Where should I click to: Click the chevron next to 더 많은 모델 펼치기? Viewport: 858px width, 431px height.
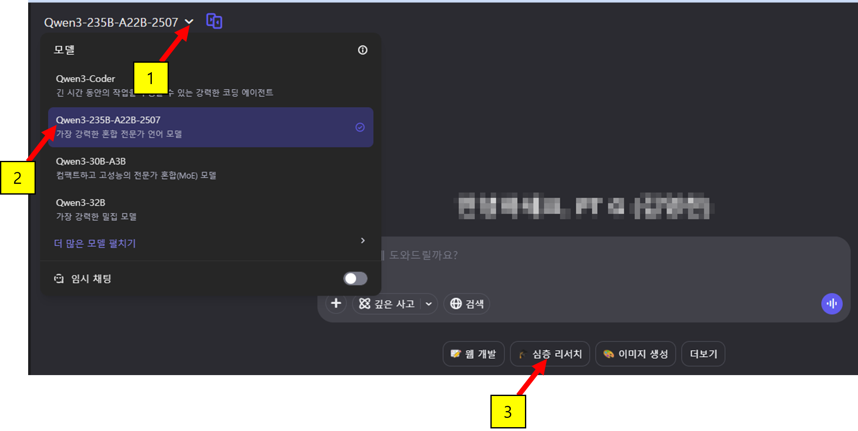[363, 241]
